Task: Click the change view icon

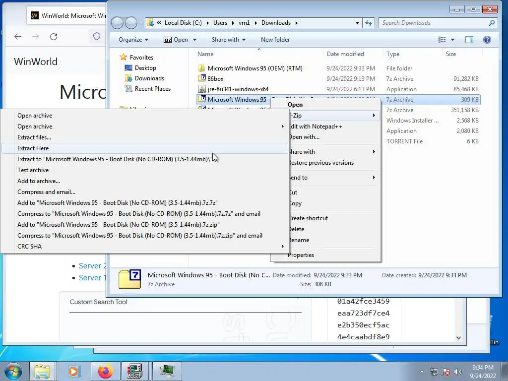Action: [x=442, y=40]
